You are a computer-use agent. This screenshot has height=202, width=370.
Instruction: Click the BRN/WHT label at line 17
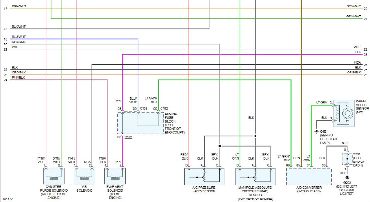click(x=19, y=6)
